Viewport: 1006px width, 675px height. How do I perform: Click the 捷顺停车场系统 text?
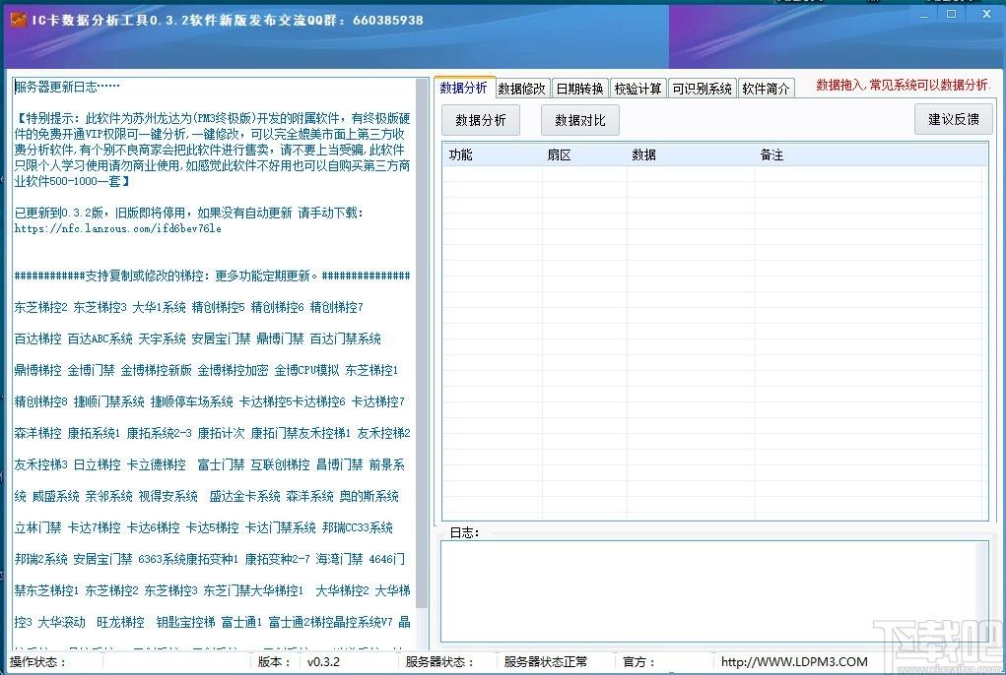192,401
